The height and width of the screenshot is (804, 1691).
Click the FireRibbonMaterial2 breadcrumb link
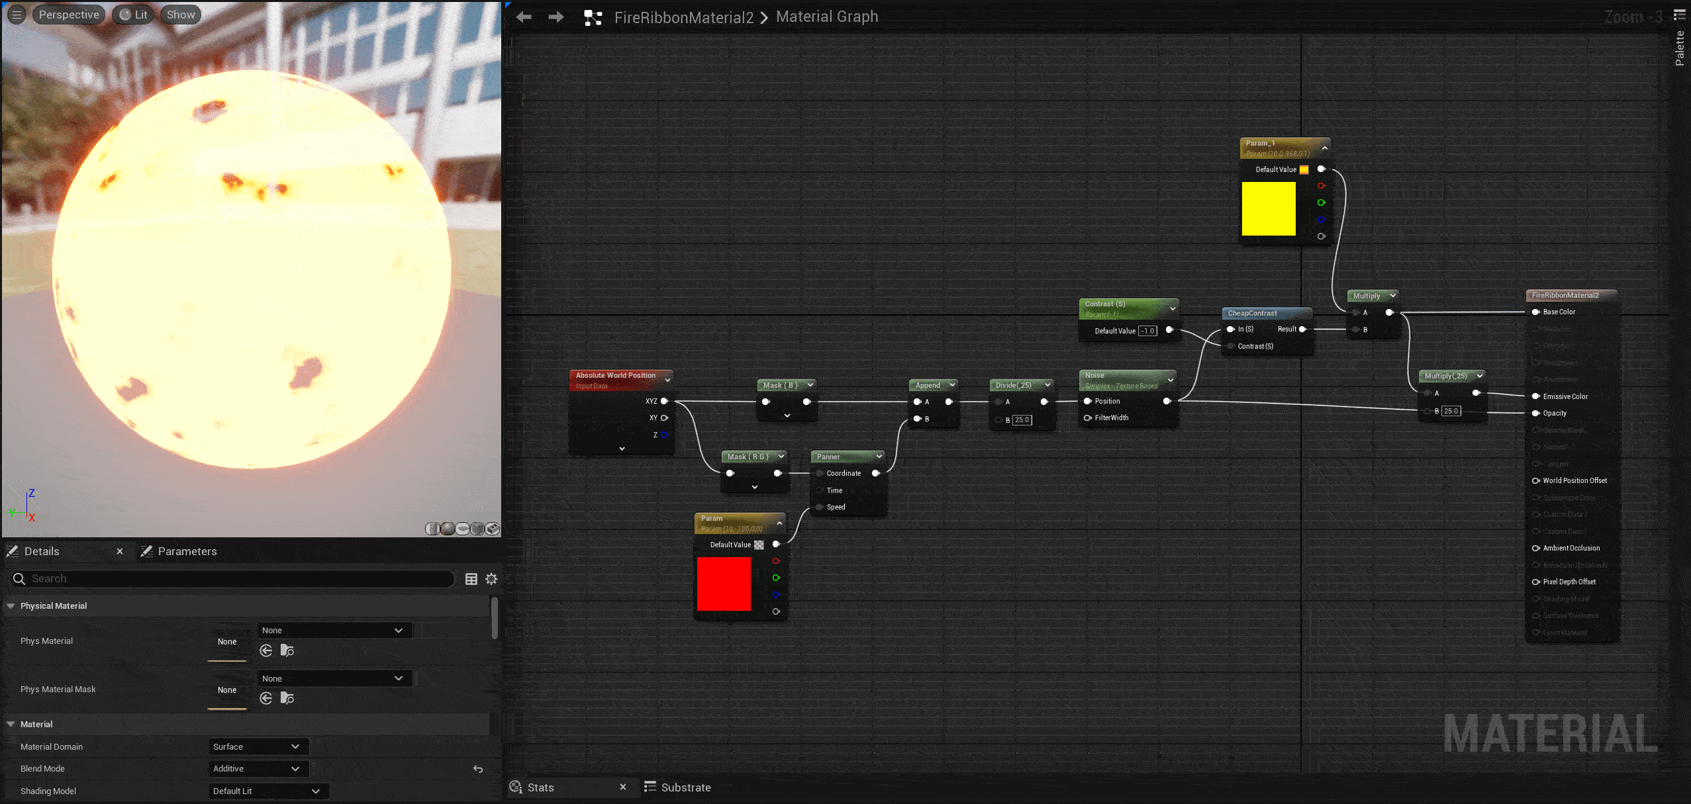point(683,17)
